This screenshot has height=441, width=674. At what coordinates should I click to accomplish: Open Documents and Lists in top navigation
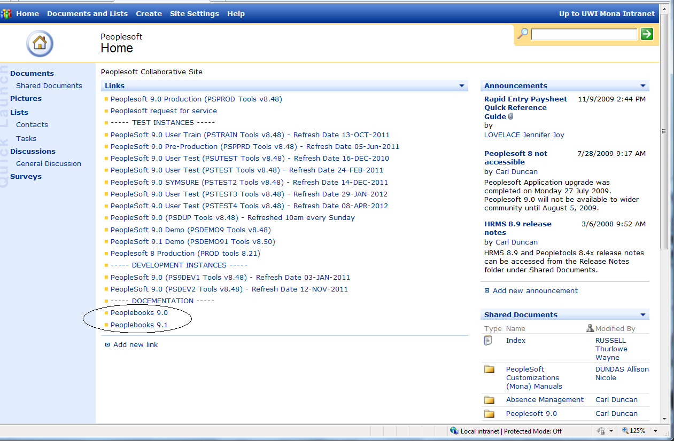tap(87, 14)
